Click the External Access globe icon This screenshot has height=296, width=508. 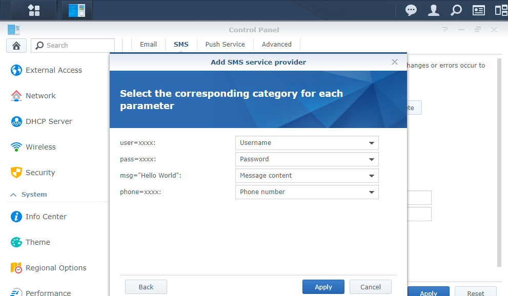[x=16, y=70]
